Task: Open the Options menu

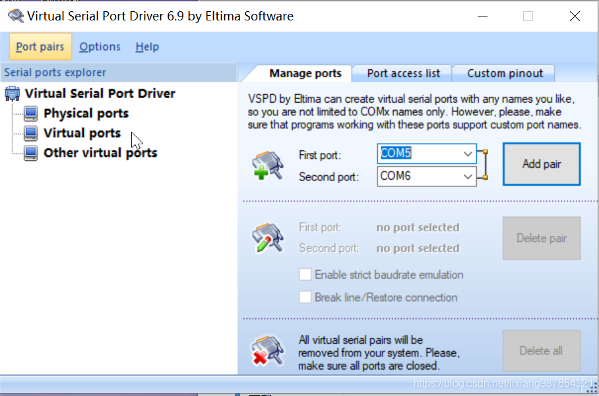Action: pyautogui.click(x=100, y=47)
